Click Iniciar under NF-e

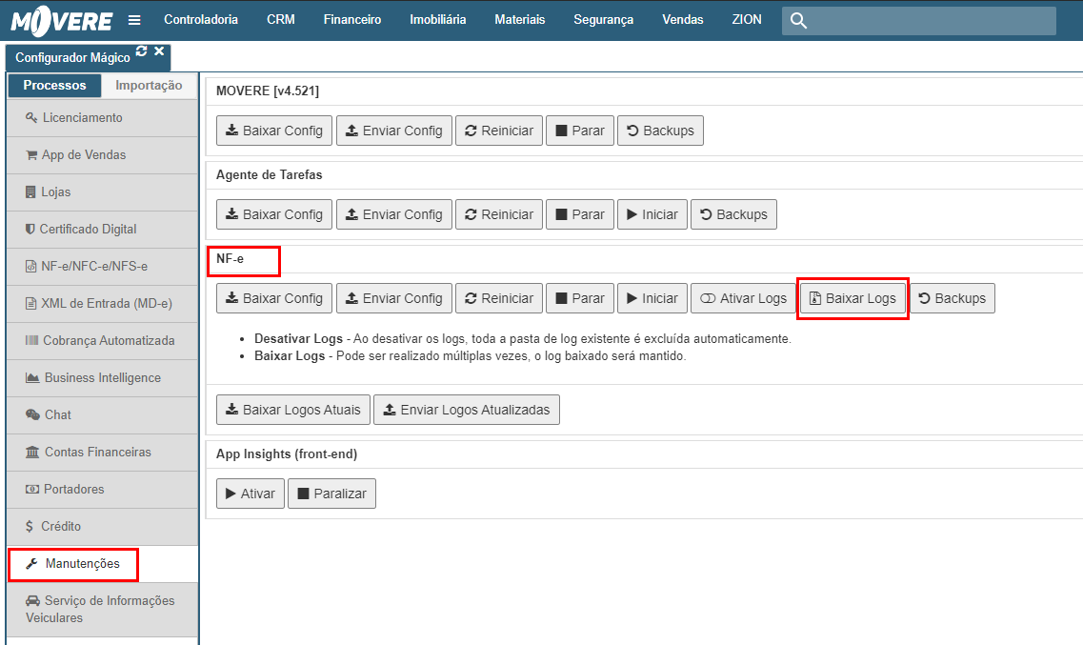pos(652,298)
